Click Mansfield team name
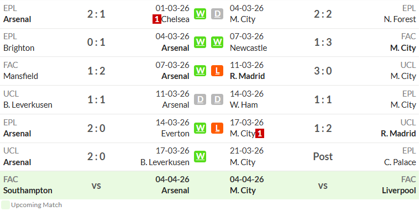This screenshot has width=420, height=222. pyautogui.click(x=20, y=76)
